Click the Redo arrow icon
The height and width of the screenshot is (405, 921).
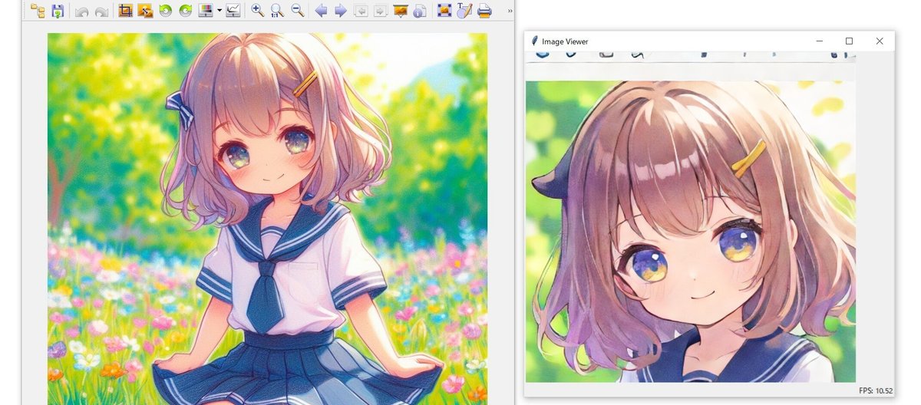point(101,11)
